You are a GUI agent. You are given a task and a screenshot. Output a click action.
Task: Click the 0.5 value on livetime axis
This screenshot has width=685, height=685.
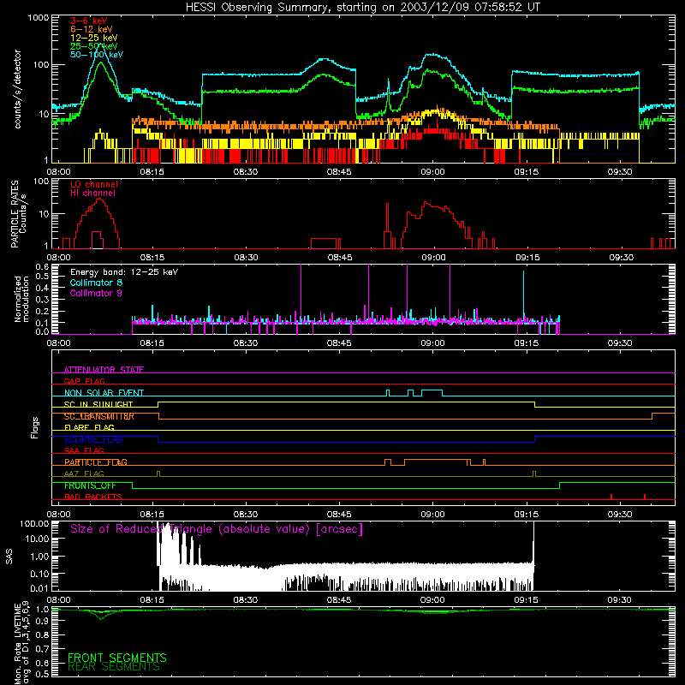click(x=42, y=674)
